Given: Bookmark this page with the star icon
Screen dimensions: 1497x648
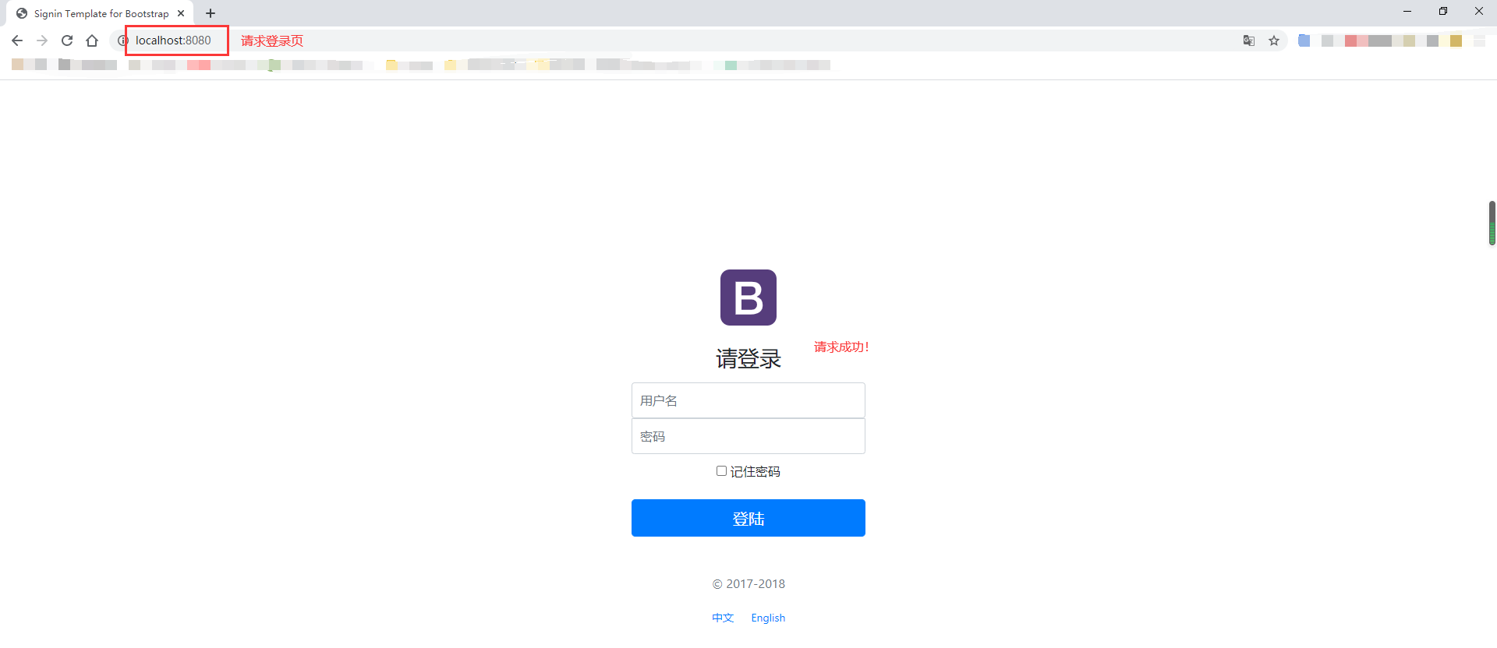Looking at the screenshot, I should point(1274,40).
